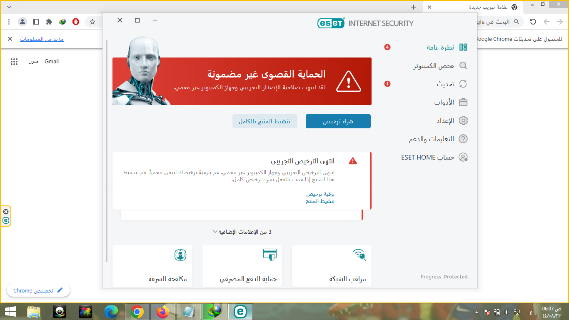Open the Network Inspector (مراقب الشبكة) card

point(332,266)
